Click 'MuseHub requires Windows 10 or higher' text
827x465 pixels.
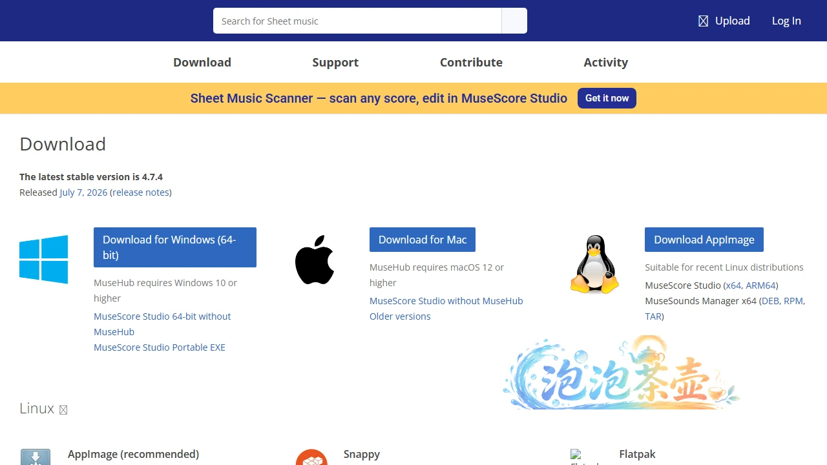165,291
